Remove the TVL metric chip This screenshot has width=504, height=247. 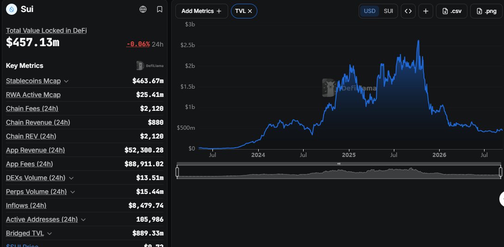(250, 11)
